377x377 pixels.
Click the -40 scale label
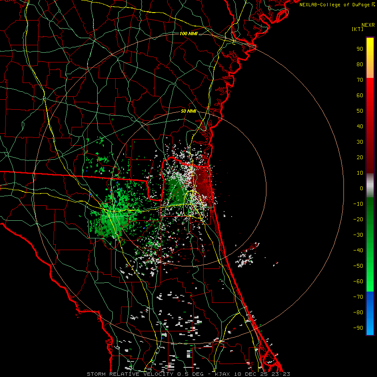tap(358, 250)
